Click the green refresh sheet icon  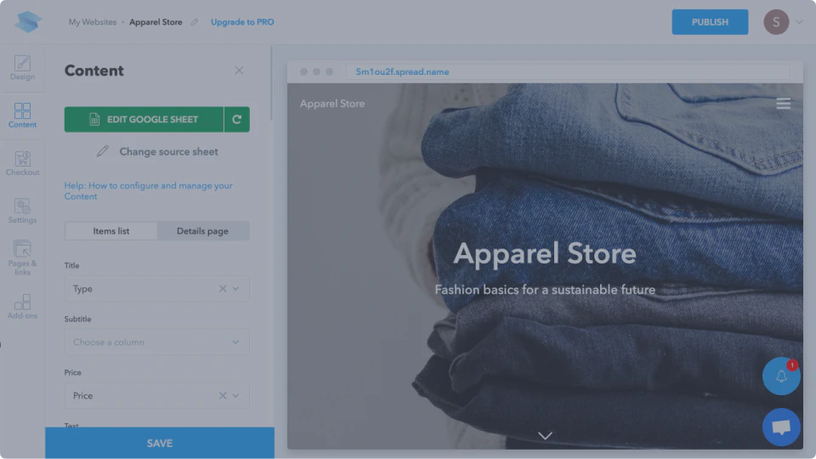pos(237,120)
